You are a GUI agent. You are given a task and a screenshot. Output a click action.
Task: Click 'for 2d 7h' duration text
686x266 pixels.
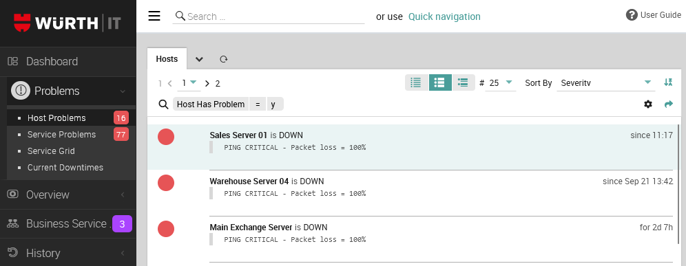point(656,228)
